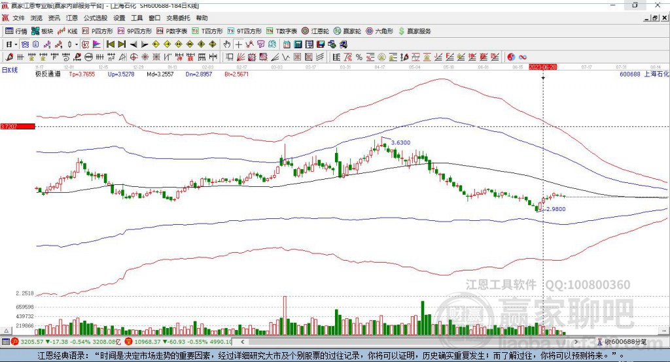Image resolution: width=670 pixels, height=362 pixels.
Task: Click the Up=3.5278 value
Action: pyautogui.click(x=121, y=74)
